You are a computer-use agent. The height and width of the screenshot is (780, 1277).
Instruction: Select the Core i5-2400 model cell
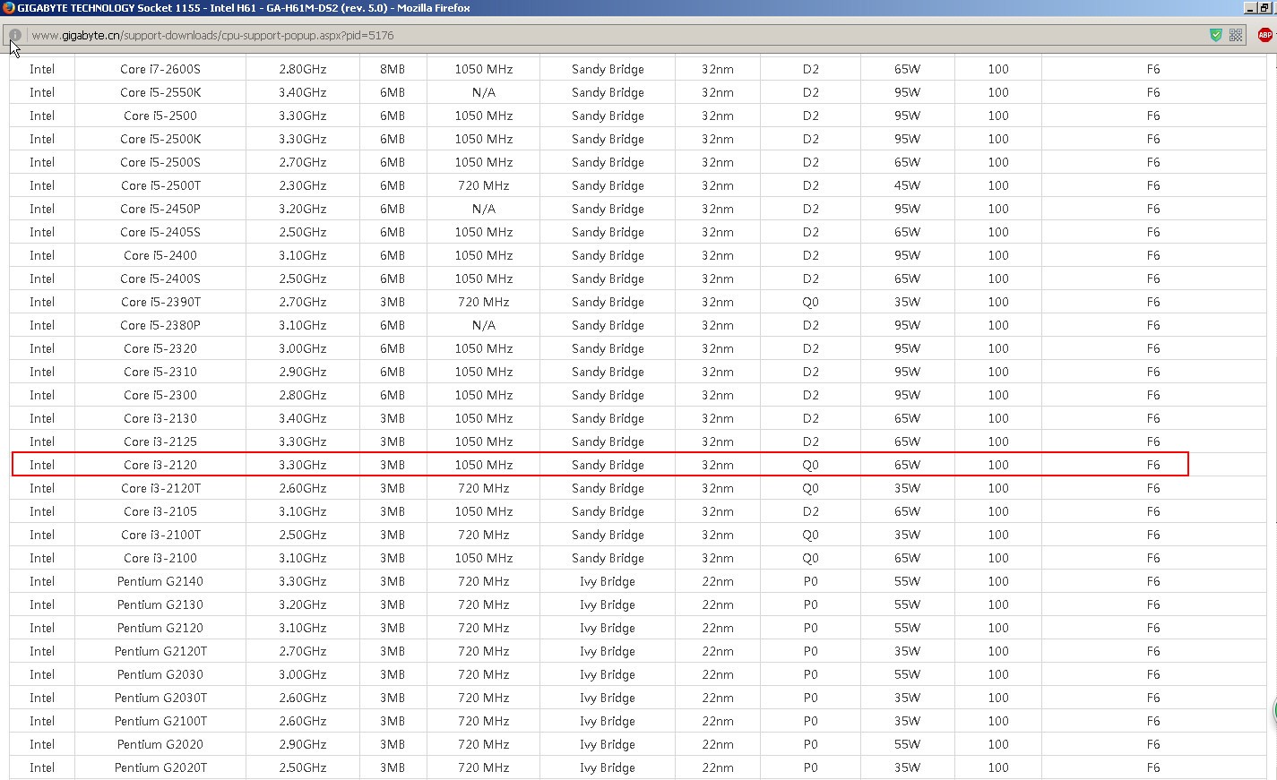click(x=160, y=255)
